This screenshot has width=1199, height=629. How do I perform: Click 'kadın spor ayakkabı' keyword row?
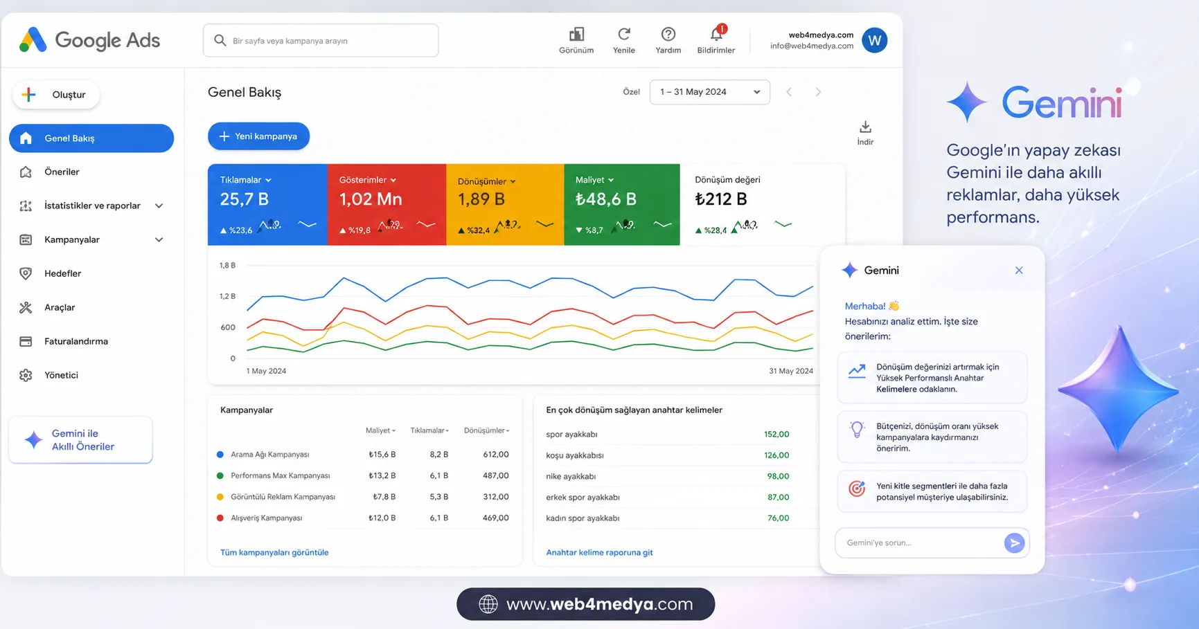click(668, 518)
